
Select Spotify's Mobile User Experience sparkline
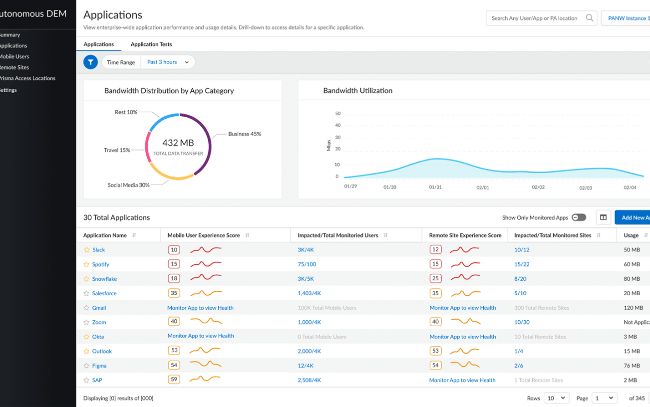[205, 264]
